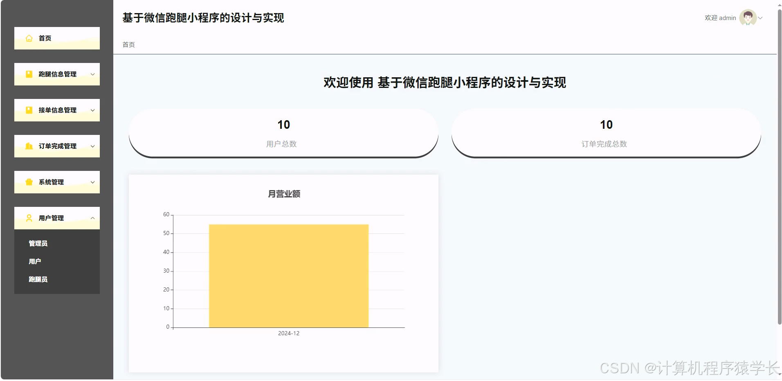The height and width of the screenshot is (381, 782).
Task: Click the document icon on 跑腿信息管理
Action: click(x=29, y=74)
